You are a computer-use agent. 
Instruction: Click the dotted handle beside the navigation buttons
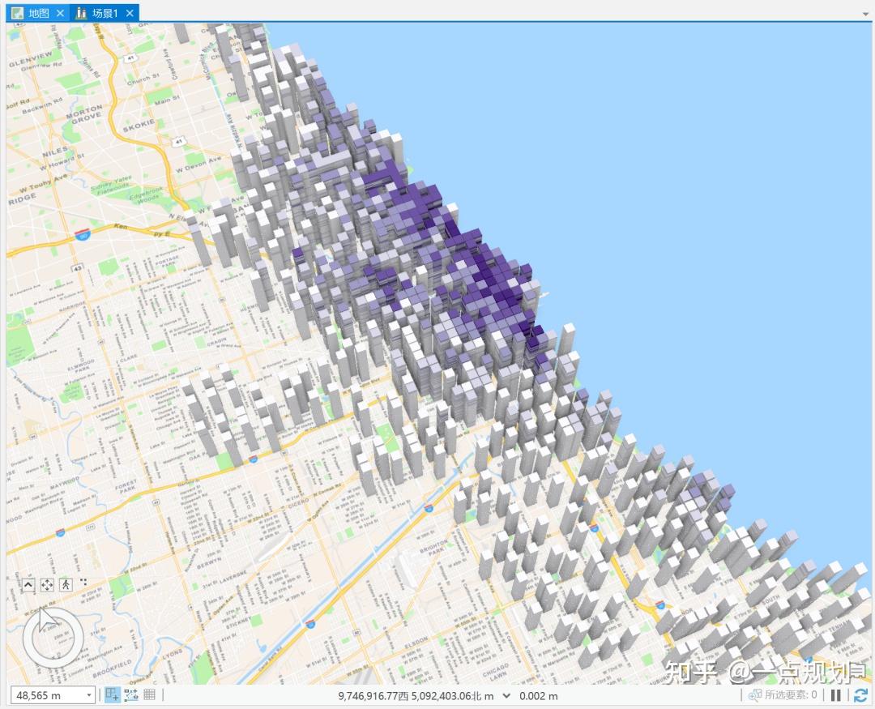tap(83, 582)
